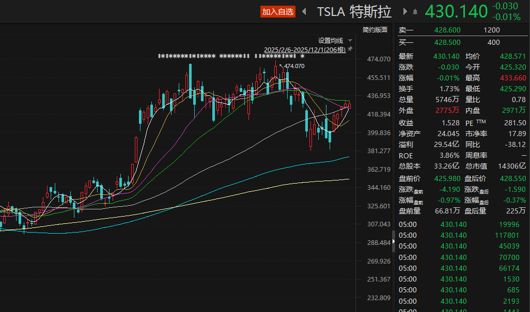530x312 pixels.
Task: Select the TSLA 特斯拉 stock title
Action: [354, 11]
